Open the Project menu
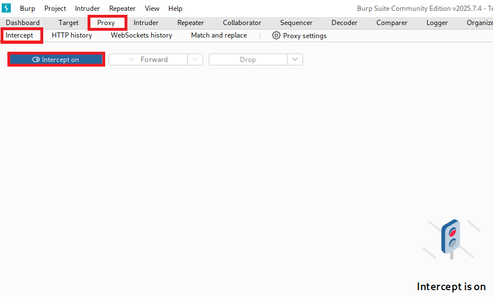 point(55,9)
